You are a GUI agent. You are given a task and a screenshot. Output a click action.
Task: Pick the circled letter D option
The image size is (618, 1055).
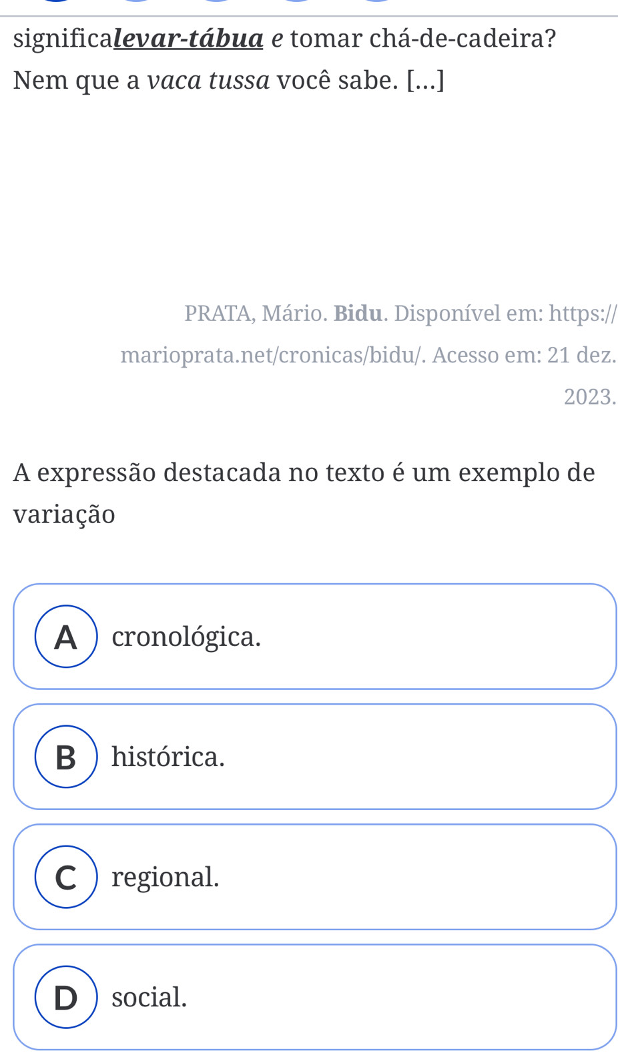pos(66,996)
